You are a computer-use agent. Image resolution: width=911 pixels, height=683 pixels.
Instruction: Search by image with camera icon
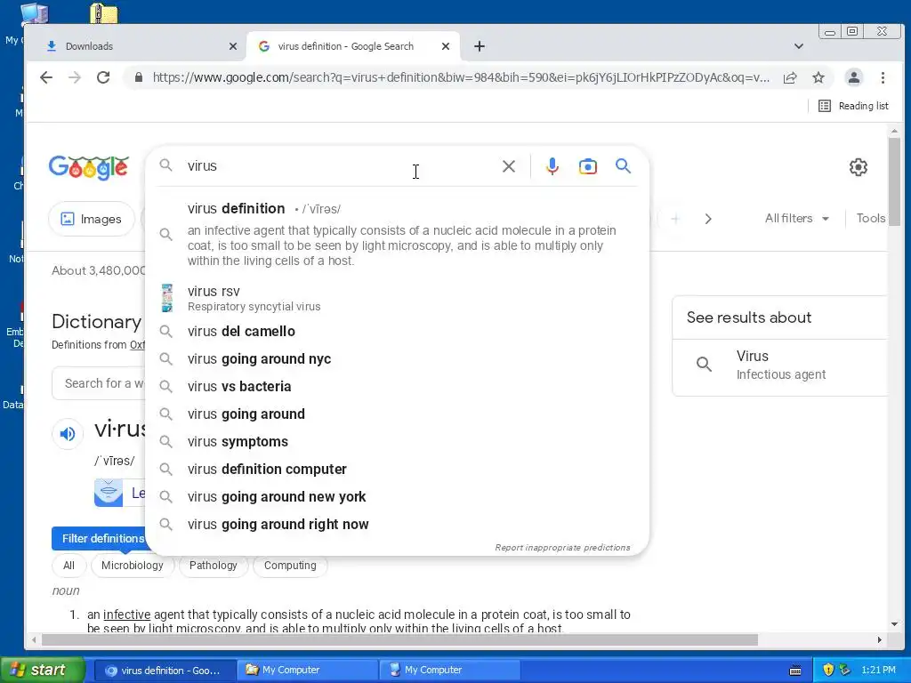[x=587, y=166]
